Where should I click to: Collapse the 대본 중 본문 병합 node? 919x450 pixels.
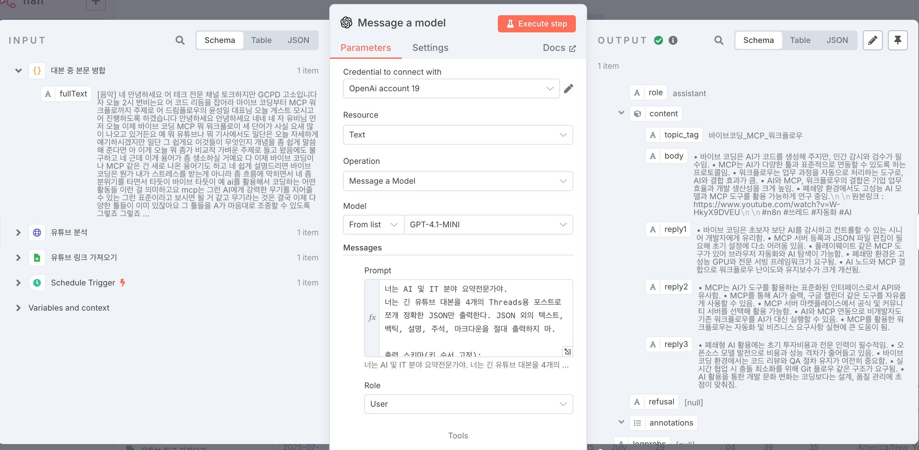click(18, 71)
